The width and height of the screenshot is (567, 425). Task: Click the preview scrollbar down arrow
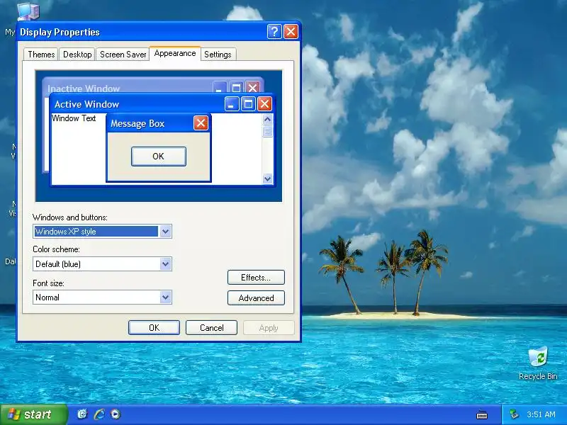pyautogui.click(x=268, y=178)
